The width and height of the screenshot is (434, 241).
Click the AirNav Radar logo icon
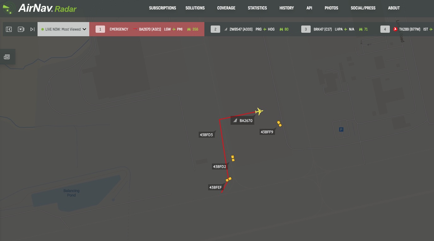tap(9, 8)
